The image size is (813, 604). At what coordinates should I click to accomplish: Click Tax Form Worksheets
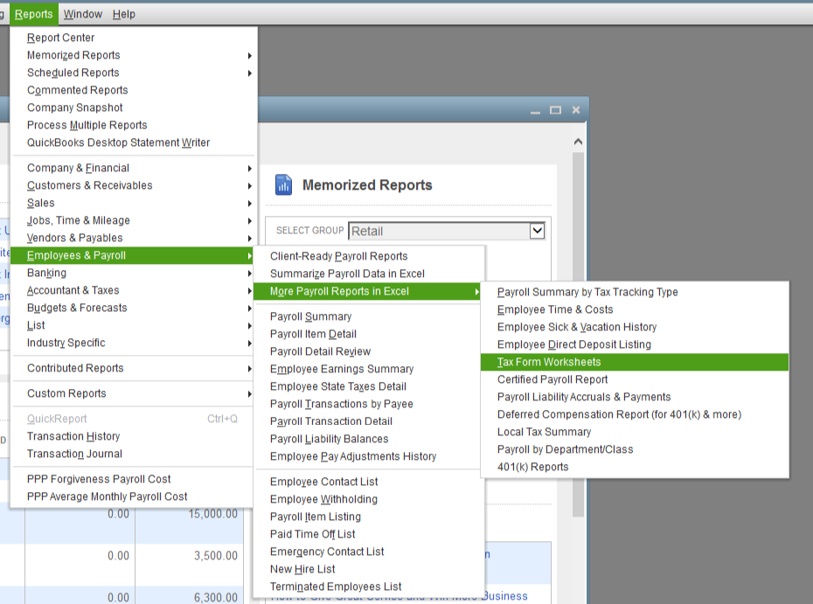635,363
